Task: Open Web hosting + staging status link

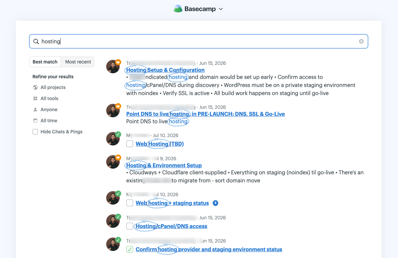Action: [x=172, y=203]
